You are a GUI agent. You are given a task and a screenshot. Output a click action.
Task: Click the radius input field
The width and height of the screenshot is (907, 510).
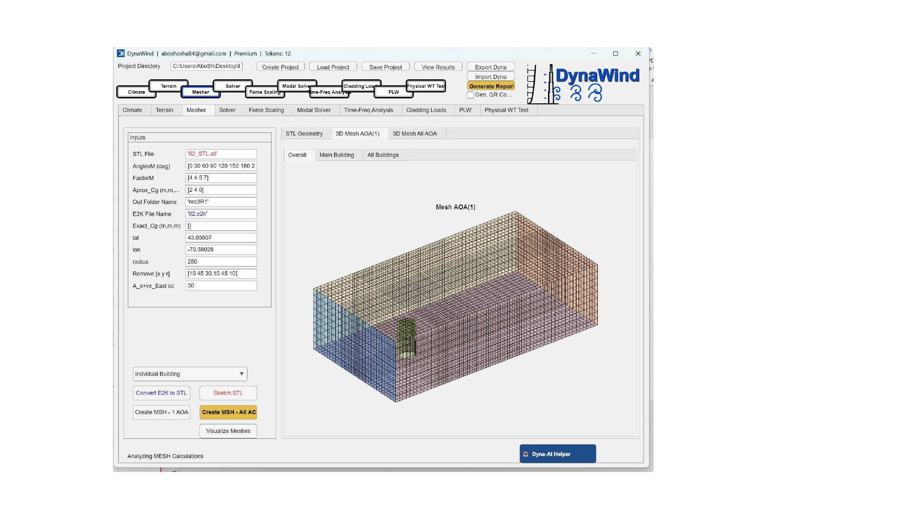point(221,262)
